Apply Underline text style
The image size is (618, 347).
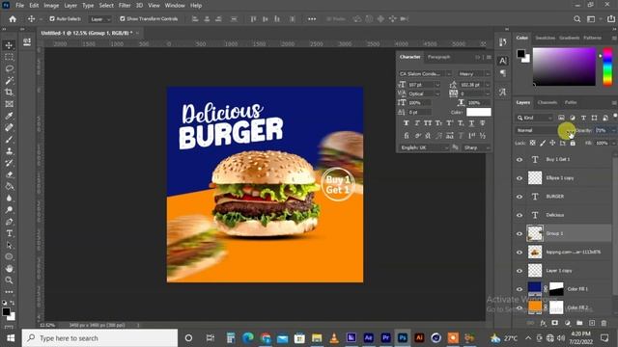coord(471,123)
